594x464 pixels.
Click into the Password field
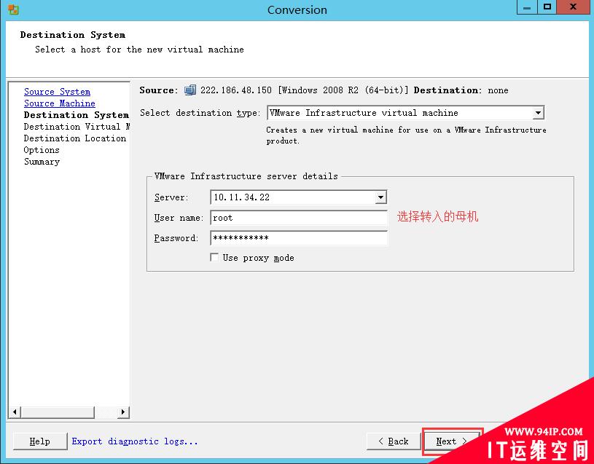tap(299, 238)
